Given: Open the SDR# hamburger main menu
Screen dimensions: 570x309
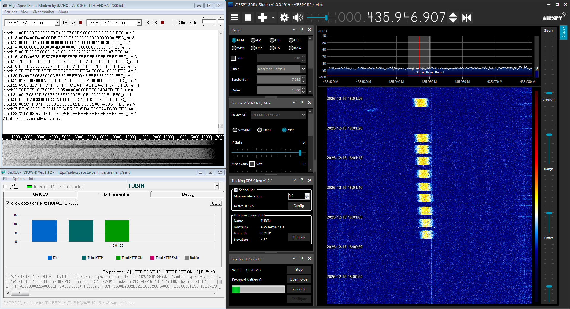Looking at the screenshot, I should pos(235,18).
